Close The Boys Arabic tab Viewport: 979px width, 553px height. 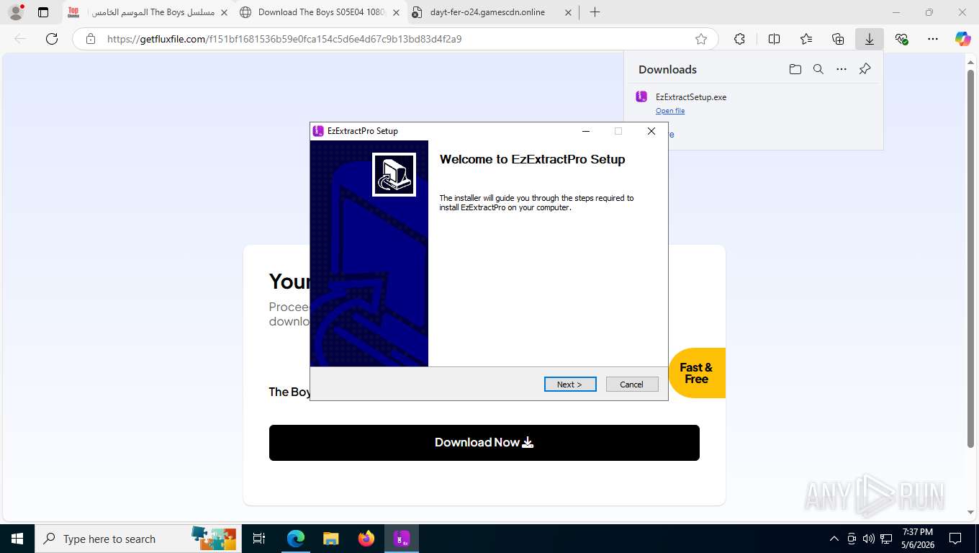pyautogui.click(x=224, y=12)
